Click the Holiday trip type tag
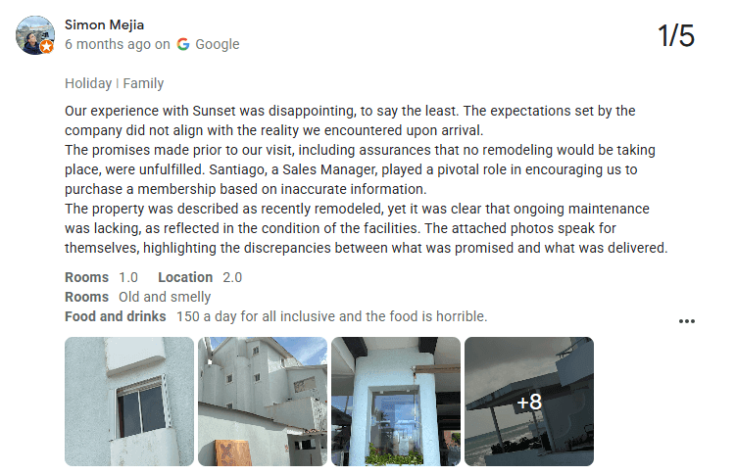This screenshot has width=736, height=475. point(88,83)
